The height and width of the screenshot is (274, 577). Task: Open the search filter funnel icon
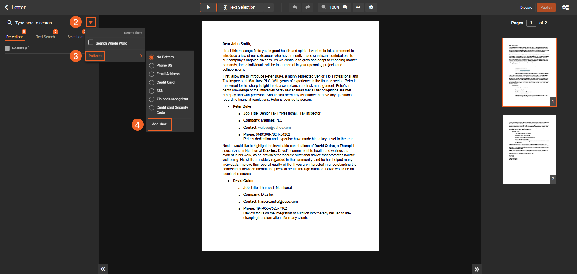pyautogui.click(x=90, y=23)
